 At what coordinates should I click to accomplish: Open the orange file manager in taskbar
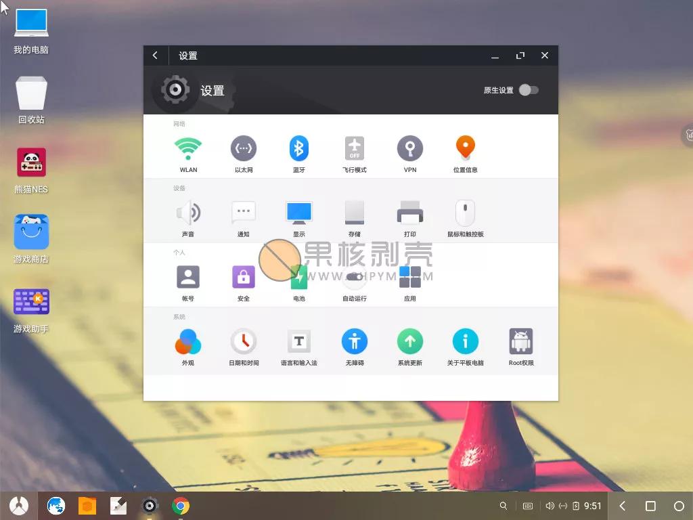coord(87,506)
